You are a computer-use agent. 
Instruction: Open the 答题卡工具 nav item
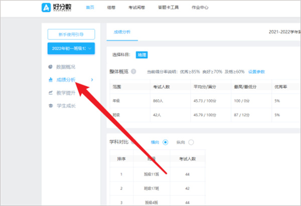(169, 8)
